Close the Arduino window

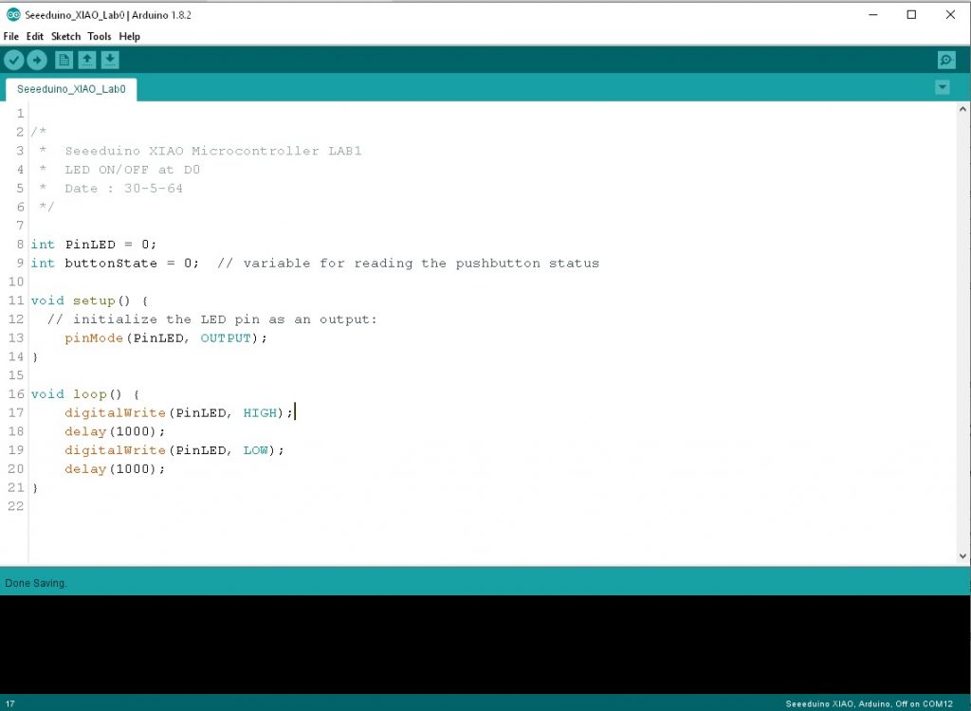tap(950, 15)
